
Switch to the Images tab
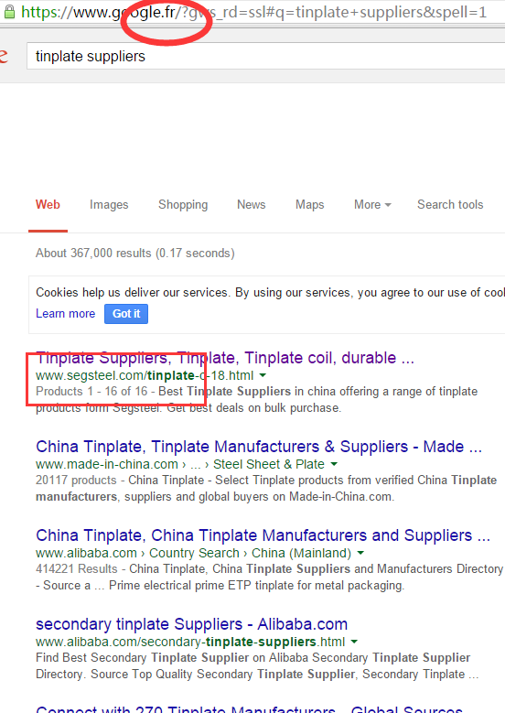point(109,205)
